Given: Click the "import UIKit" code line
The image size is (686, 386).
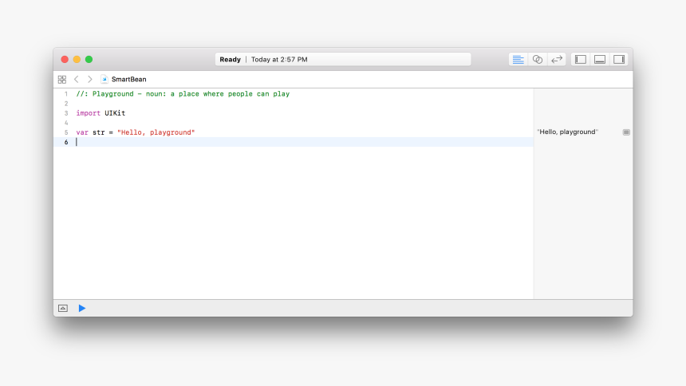Looking at the screenshot, I should click(101, 113).
